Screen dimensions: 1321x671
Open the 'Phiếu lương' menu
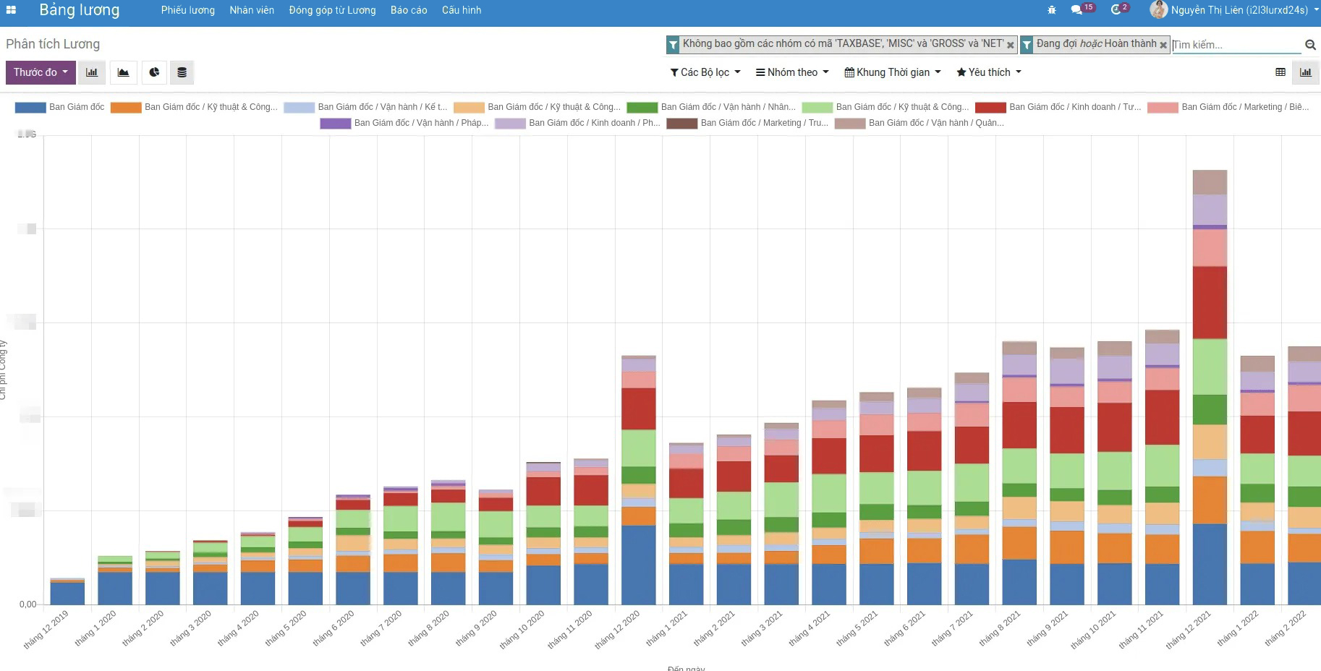pyautogui.click(x=187, y=10)
